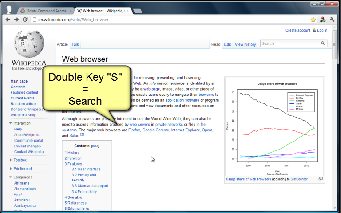Screen dimensions: 341x213
Task: Select Azərbaycanca language link
Action: tap(25, 205)
